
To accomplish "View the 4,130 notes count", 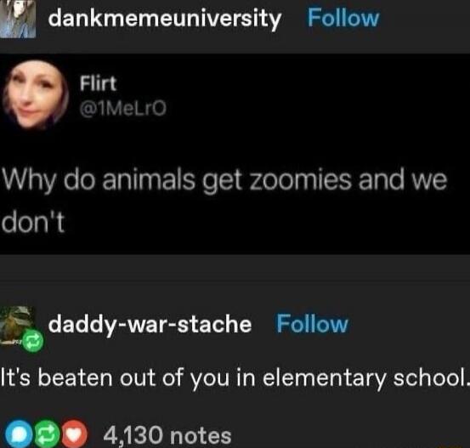I will [x=167, y=436].
